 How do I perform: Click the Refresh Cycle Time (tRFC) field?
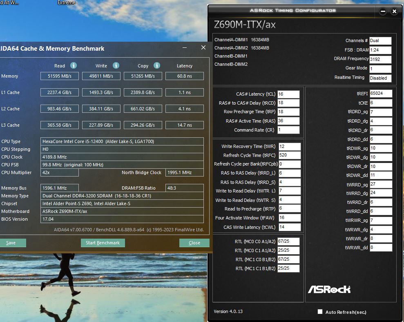pos(290,155)
